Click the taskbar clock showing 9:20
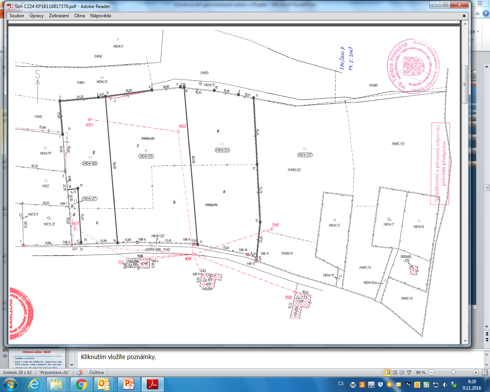The height and width of the screenshot is (392, 490). coord(472,385)
